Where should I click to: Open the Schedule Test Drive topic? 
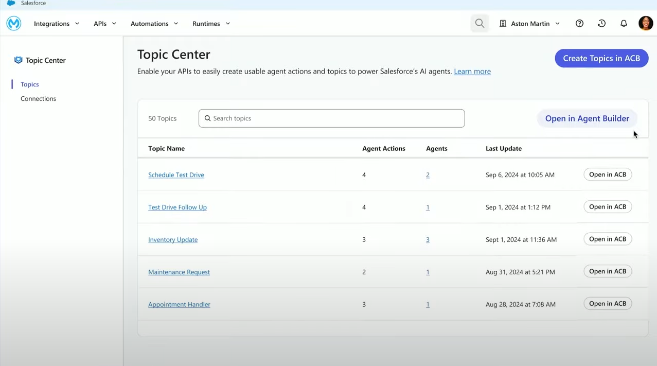point(176,175)
